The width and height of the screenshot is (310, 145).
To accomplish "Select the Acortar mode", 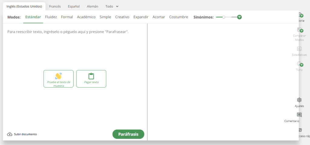I will tap(159, 17).
